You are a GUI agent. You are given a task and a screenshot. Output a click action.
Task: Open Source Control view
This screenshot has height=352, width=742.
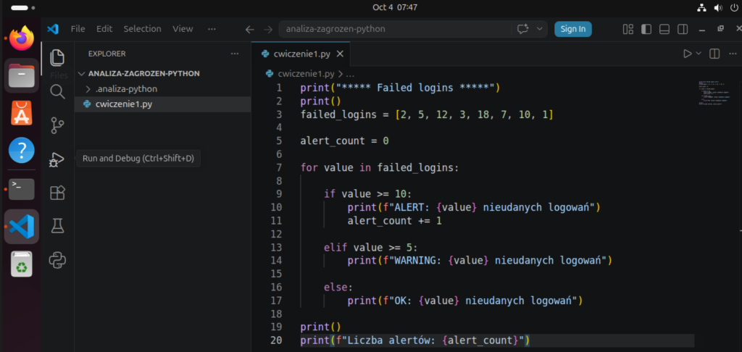click(x=57, y=125)
